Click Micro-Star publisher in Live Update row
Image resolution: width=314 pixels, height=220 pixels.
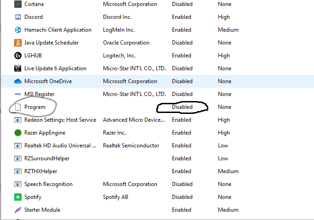pos(134,68)
